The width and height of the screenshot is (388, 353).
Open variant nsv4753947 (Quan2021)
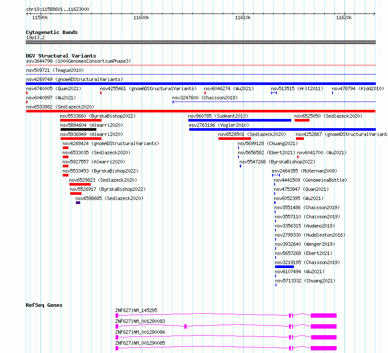(301, 189)
